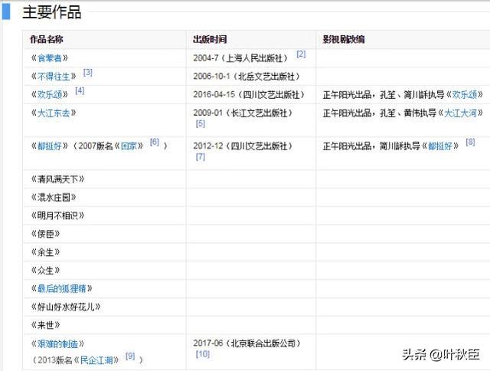490x371 pixels.
Task: Follow citation reference [2]
Action: 301,54
